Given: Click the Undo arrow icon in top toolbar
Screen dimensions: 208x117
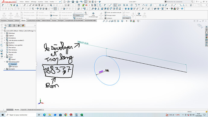Looking at the screenshot, I should (81, 2).
